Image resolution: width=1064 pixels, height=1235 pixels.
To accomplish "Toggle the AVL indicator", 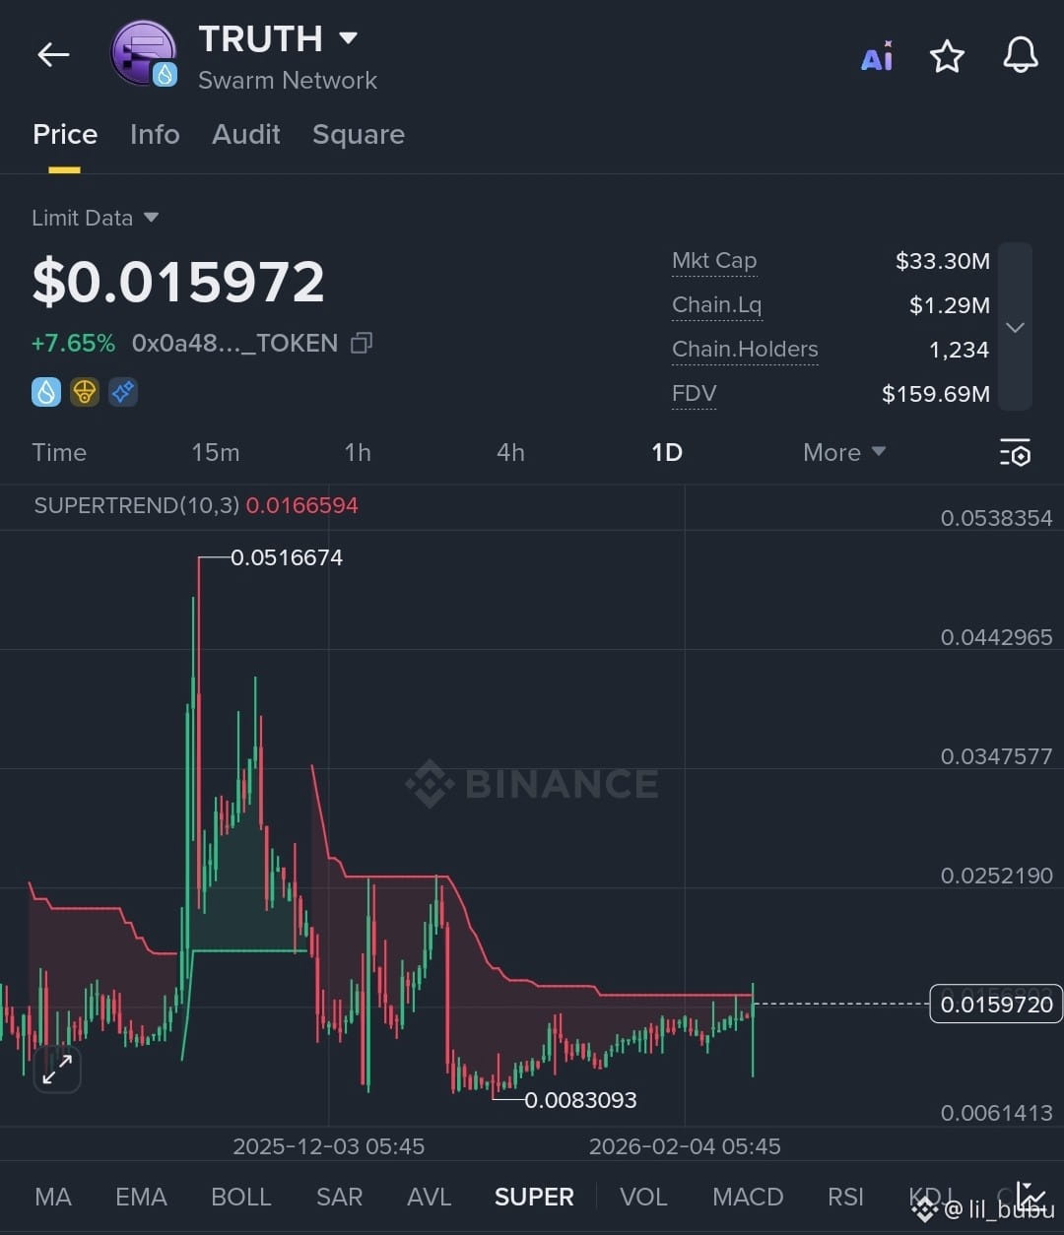I will 429,1197.
